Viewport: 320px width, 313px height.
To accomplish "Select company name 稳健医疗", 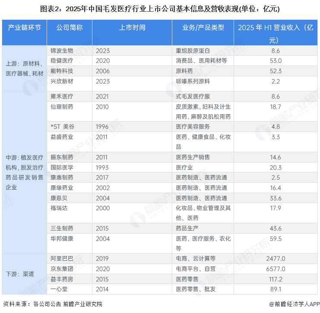I will point(62,61).
